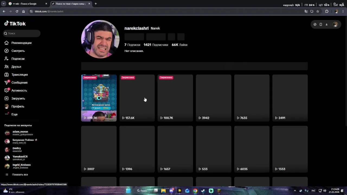This screenshot has width=347, height=195.
Task: Click the TikTok logo
Action: 15,24
